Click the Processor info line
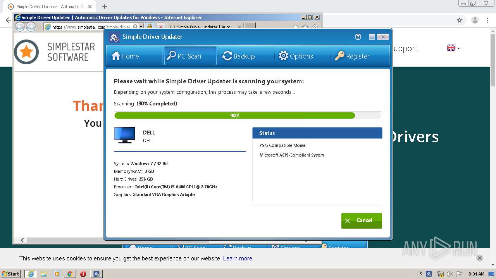496x279 pixels. point(165,187)
